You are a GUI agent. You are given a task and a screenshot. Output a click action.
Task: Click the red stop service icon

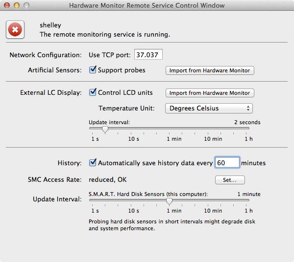tap(15, 30)
